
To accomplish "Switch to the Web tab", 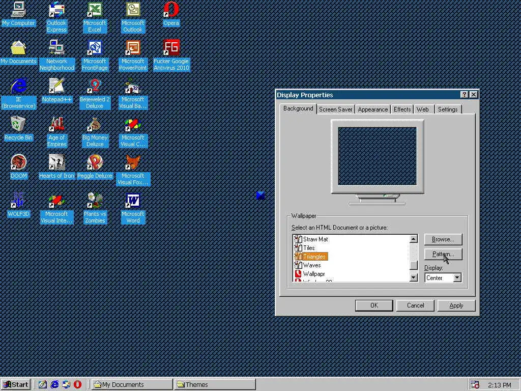I will (423, 109).
